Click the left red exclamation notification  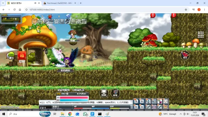coord(153,15)
